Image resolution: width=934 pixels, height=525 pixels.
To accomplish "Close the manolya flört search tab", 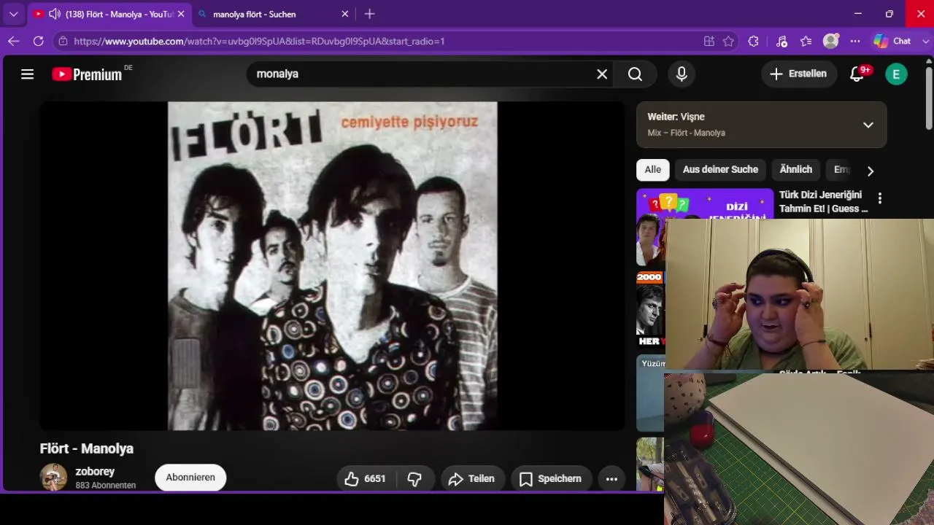I will (x=345, y=14).
